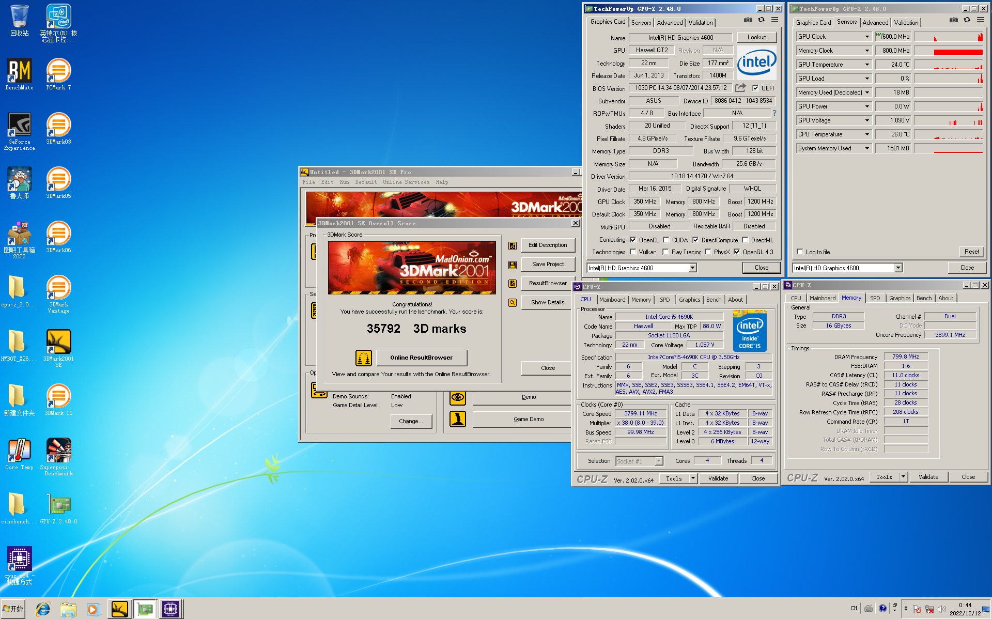Click BIOS export share icon in GPU-Z
This screenshot has width=992, height=620.
(741, 88)
